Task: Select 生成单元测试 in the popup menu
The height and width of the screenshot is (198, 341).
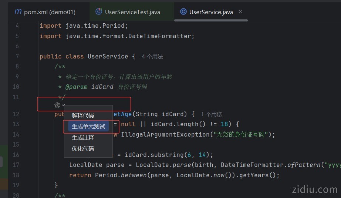Action: tap(88, 127)
